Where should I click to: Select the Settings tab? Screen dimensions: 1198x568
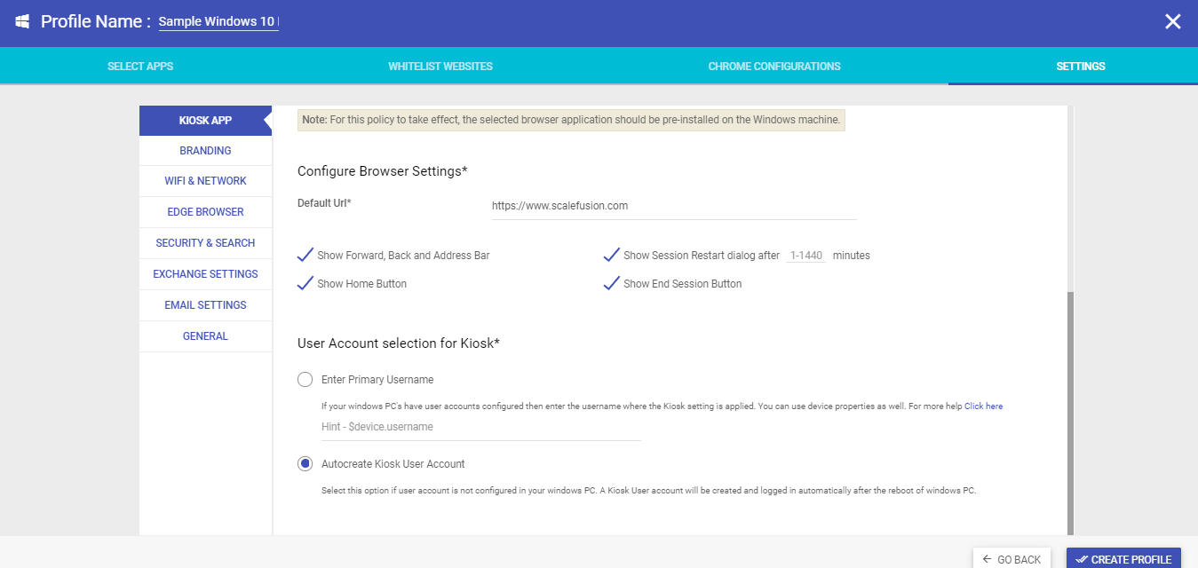point(1081,67)
